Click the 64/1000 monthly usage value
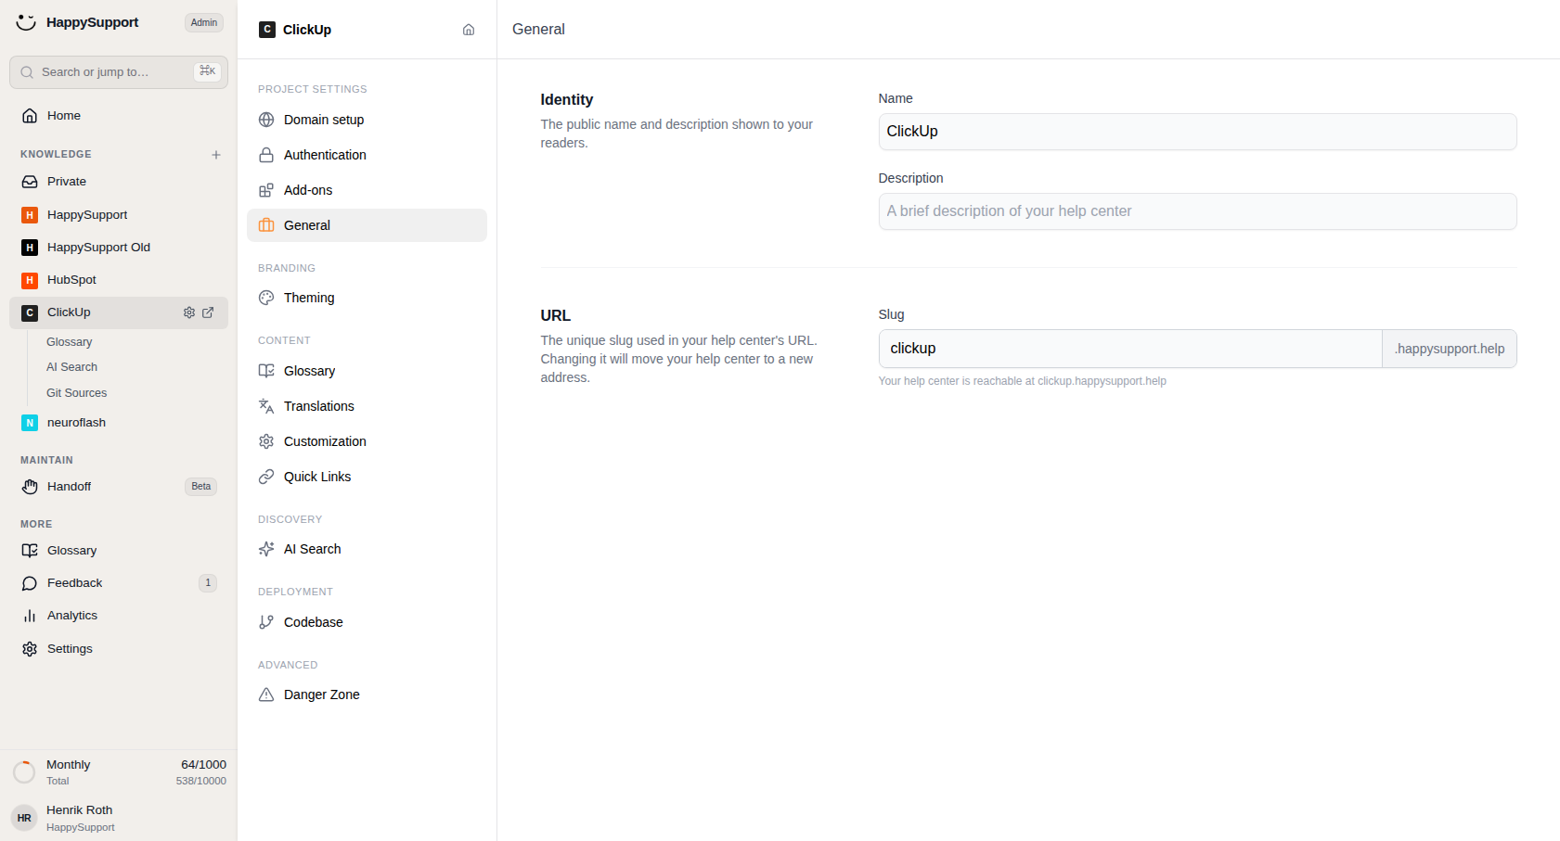Screen dimensions: 1560x841 pyautogui.click(x=203, y=765)
